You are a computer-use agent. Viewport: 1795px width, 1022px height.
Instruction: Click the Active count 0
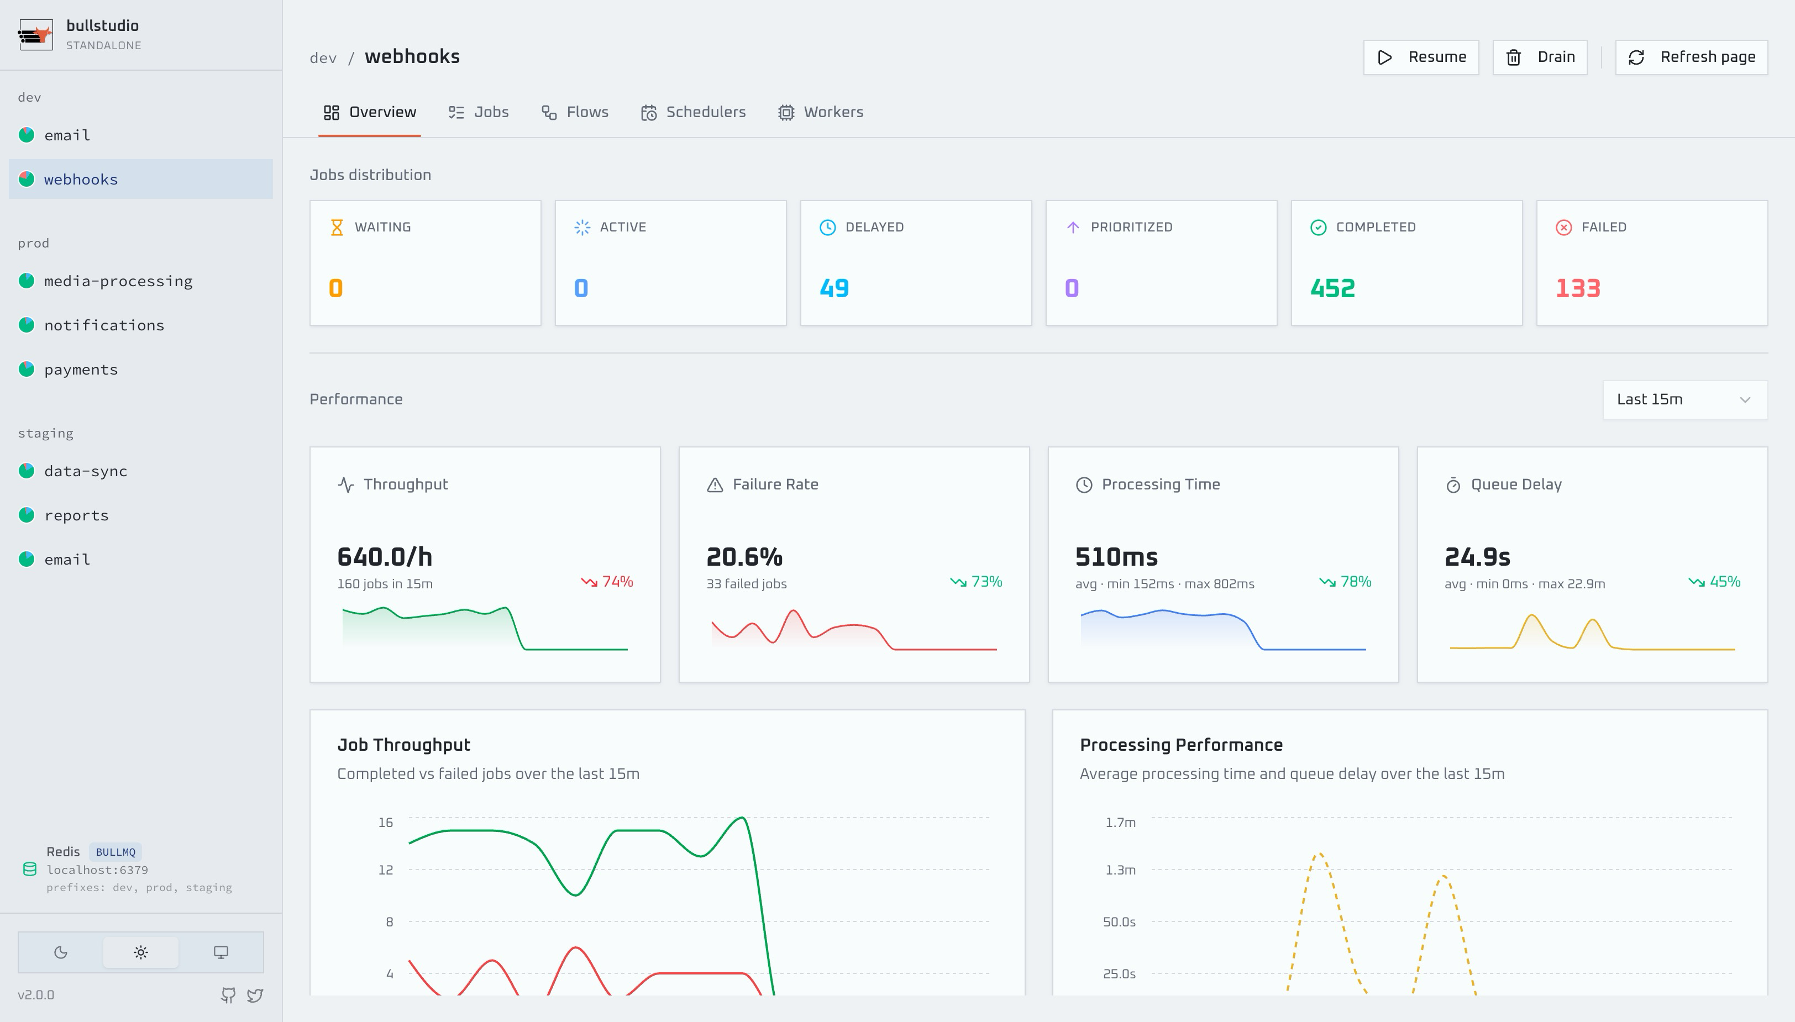(x=580, y=288)
